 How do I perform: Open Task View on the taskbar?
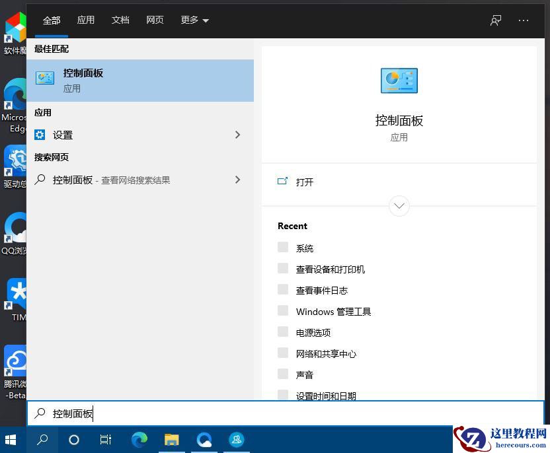tap(105, 439)
